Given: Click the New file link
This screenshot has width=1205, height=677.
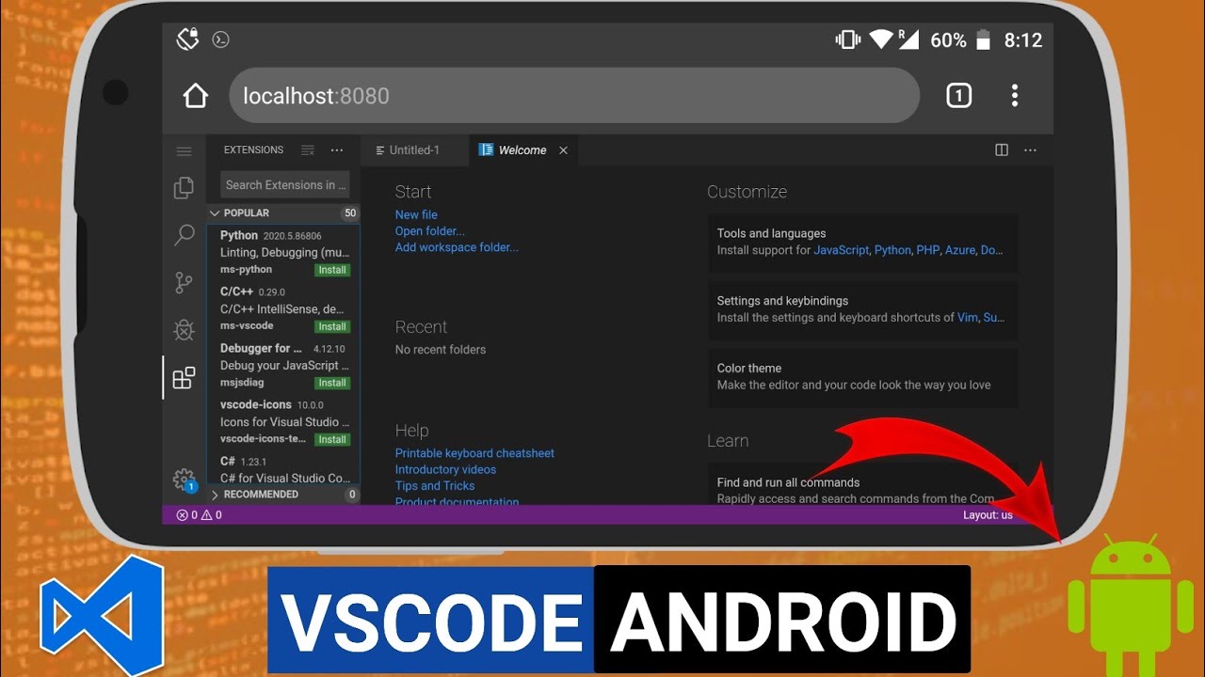Looking at the screenshot, I should 416,214.
